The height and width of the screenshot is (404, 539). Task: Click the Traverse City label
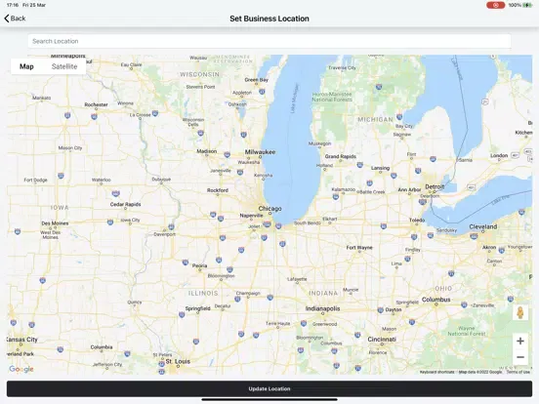pos(342,68)
